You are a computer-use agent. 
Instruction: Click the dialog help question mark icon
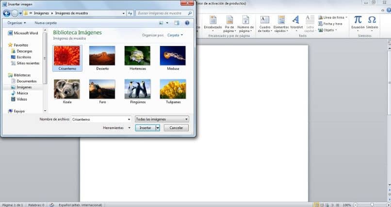(x=187, y=23)
